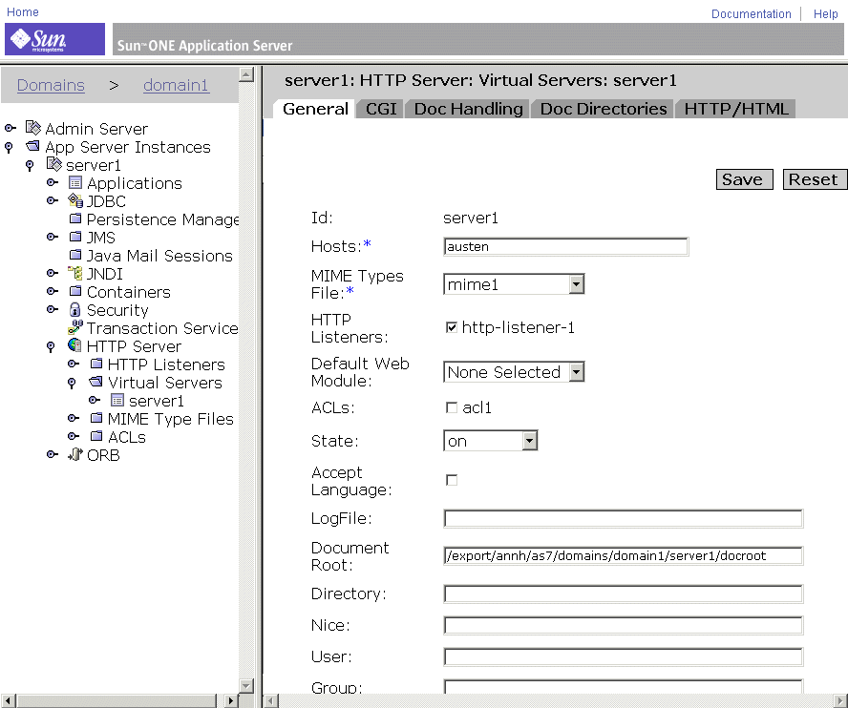The width and height of the screenshot is (848, 708).
Task: Click the App Server Instances folder icon
Action: click(x=33, y=146)
